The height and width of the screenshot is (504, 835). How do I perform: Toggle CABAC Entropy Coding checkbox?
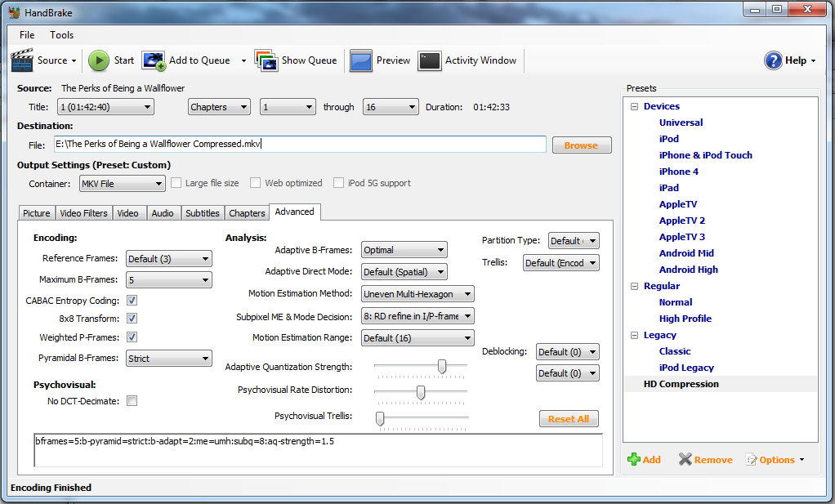[x=132, y=300]
